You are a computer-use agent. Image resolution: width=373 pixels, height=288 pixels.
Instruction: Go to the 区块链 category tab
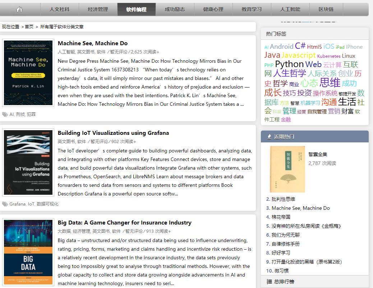click(x=326, y=9)
